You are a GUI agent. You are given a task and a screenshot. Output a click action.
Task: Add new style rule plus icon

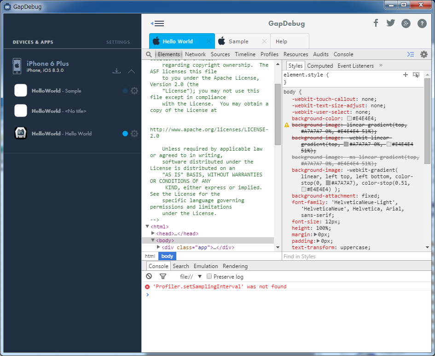pos(405,75)
